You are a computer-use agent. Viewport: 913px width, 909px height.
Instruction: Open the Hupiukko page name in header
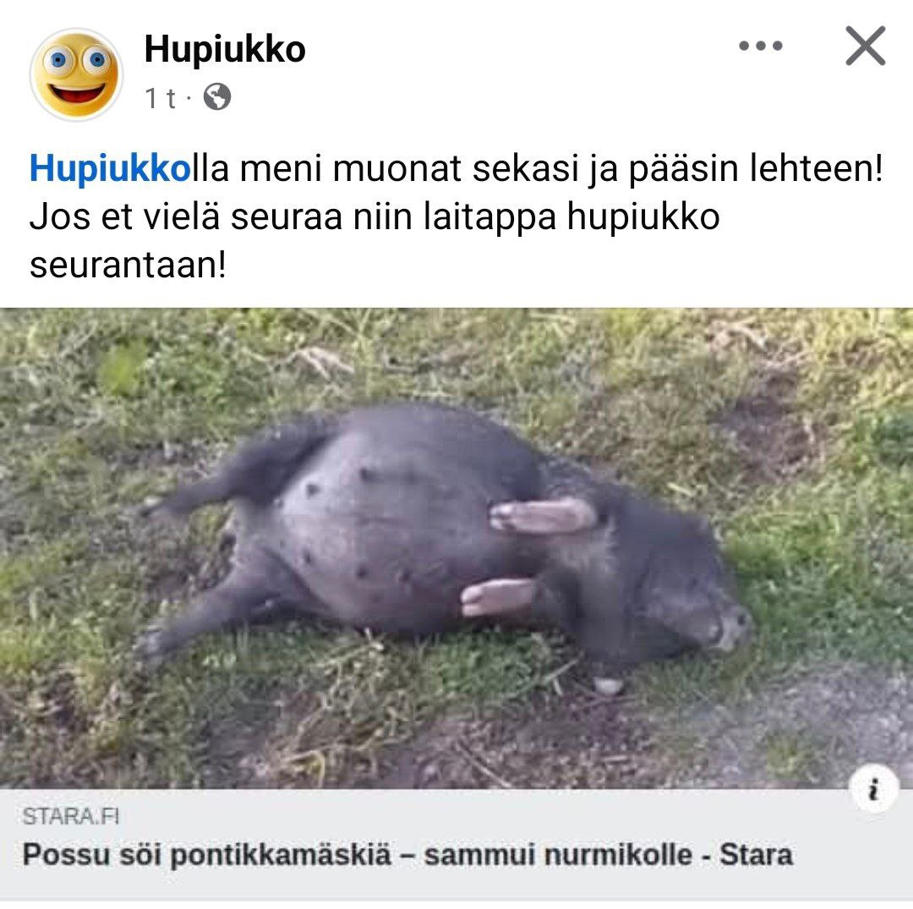(225, 49)
